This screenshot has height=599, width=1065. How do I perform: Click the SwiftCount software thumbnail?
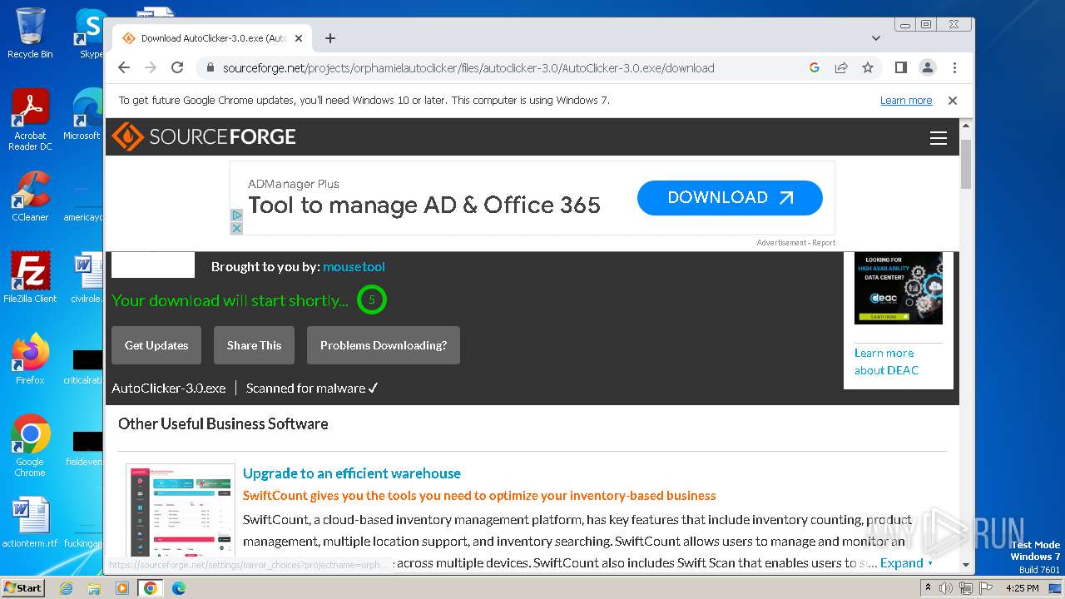181,512
